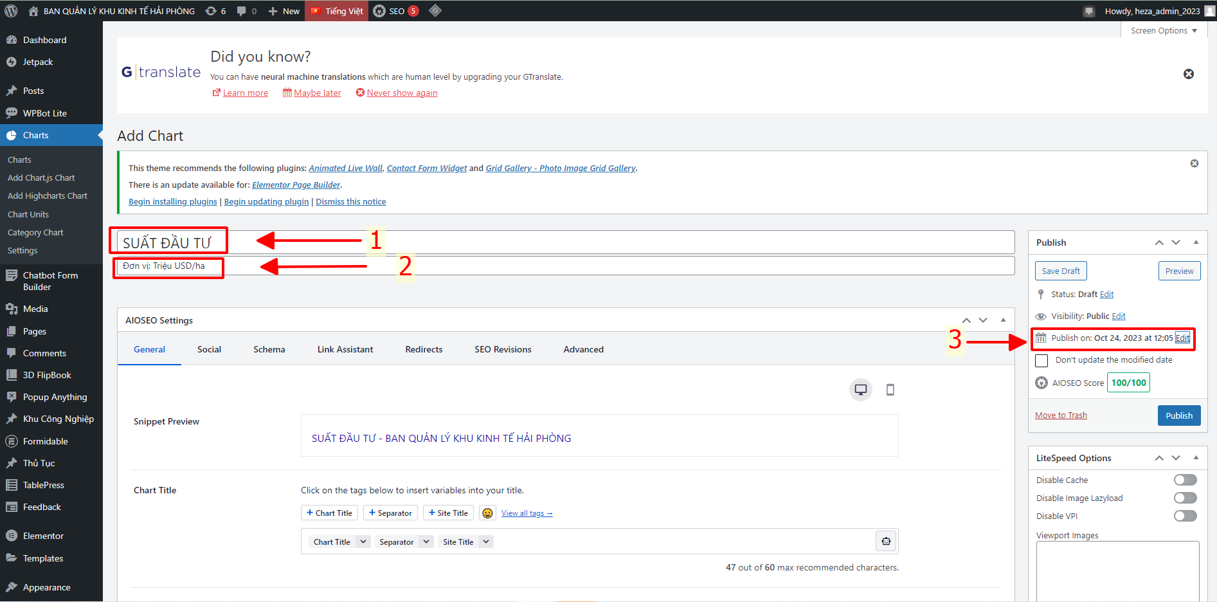Switch to the Schema tab
1217x602 pixels.
[x=269, y=349]
